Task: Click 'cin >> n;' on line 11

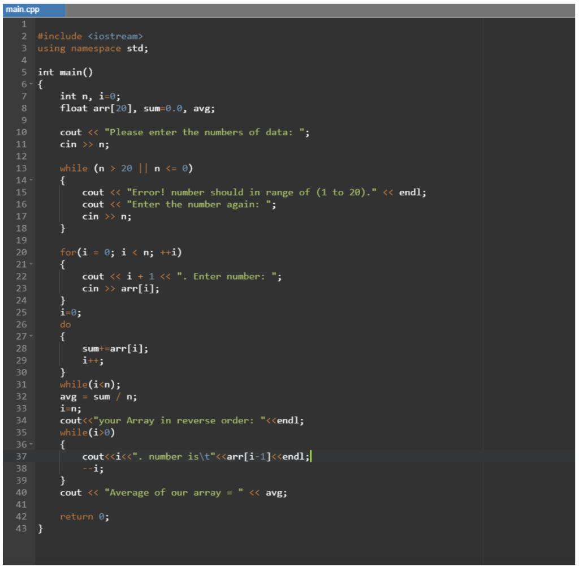Action: coord(85,144)
